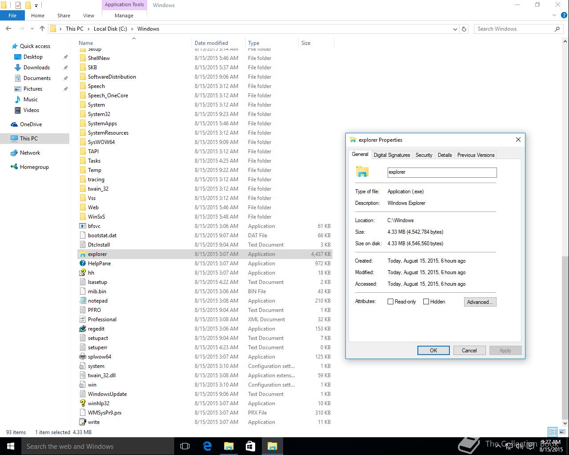Close the explorer Properties dialog
This screenshot has width=569, height=455.
[x=518, y=140]
